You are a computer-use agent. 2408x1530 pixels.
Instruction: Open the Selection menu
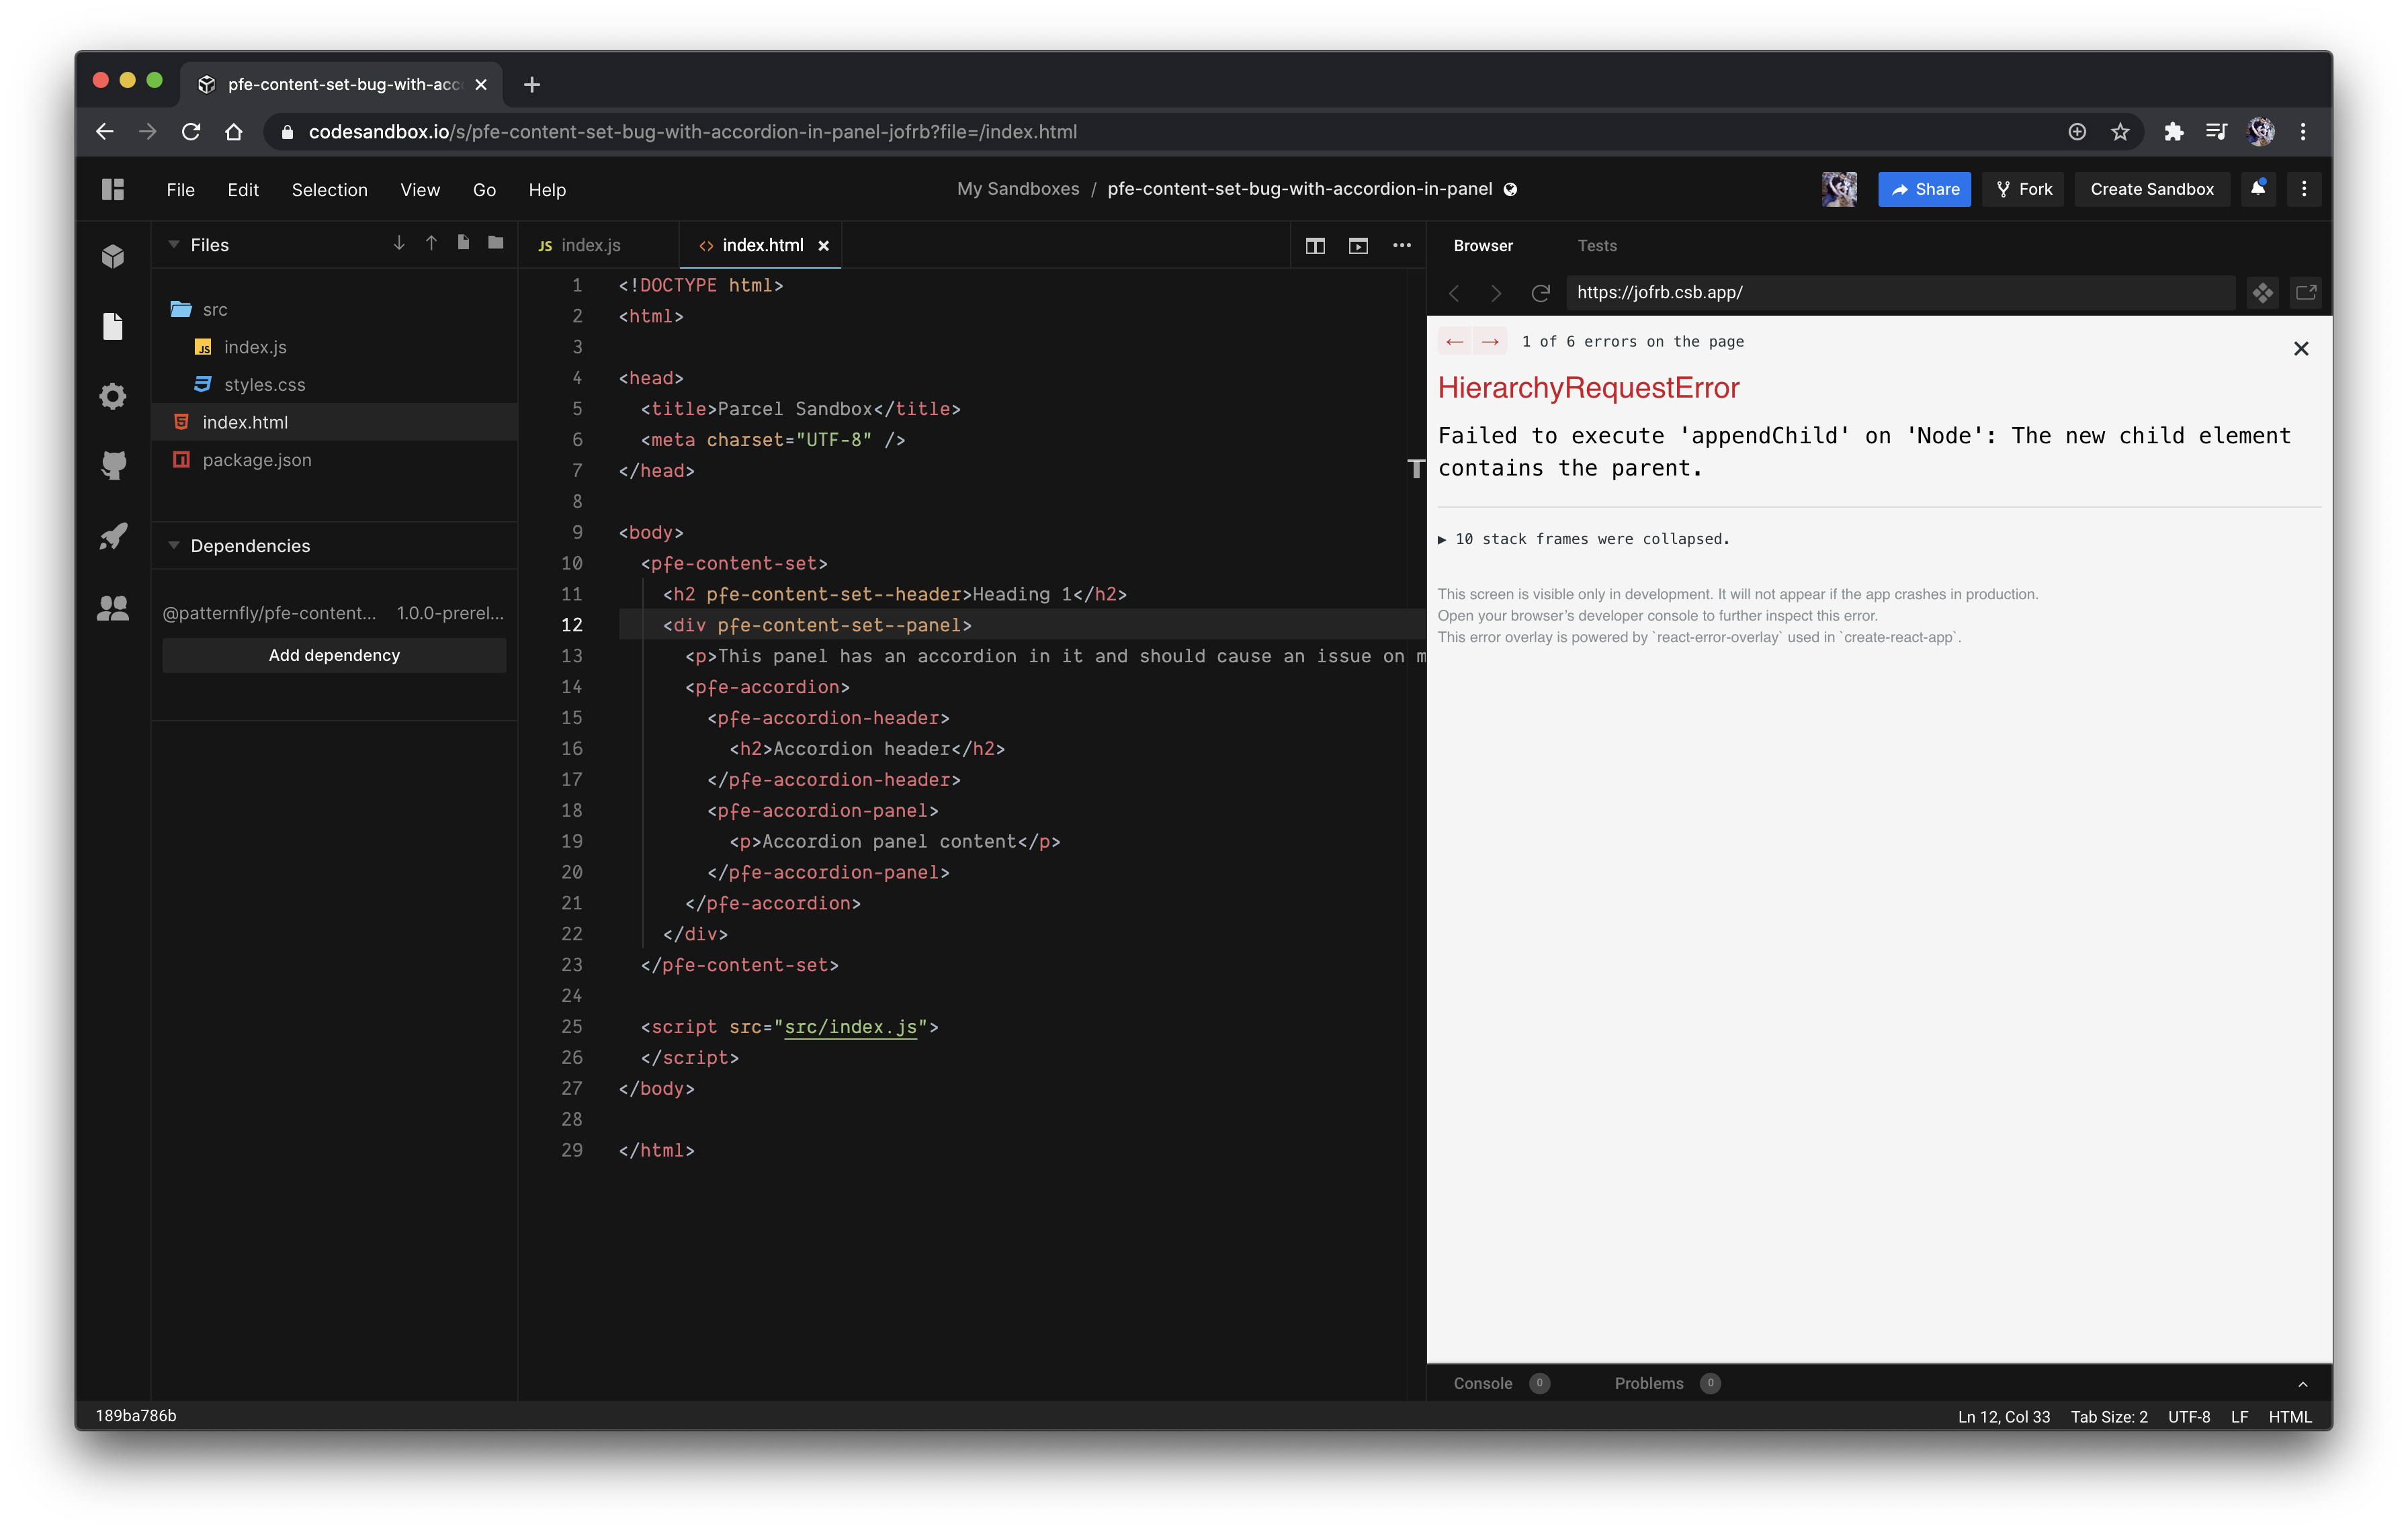(x=329, y=190)
